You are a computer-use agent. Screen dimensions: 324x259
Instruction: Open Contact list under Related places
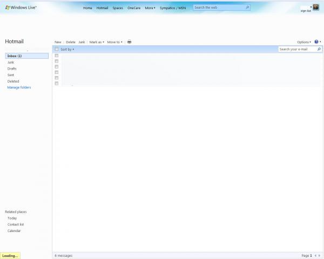pyautogui.click(x=16, y=224)
